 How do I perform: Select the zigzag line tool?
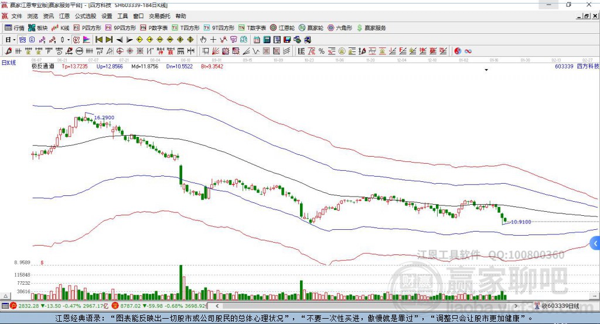click(x=256, y=51)
